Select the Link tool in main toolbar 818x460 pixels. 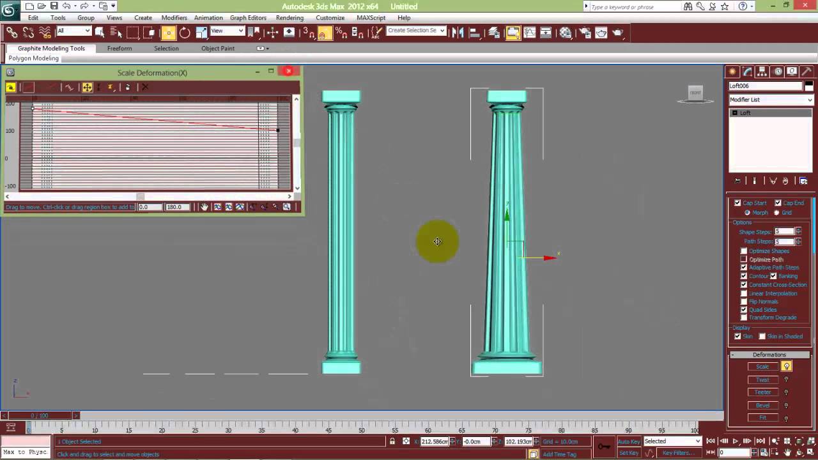[12, 32]
